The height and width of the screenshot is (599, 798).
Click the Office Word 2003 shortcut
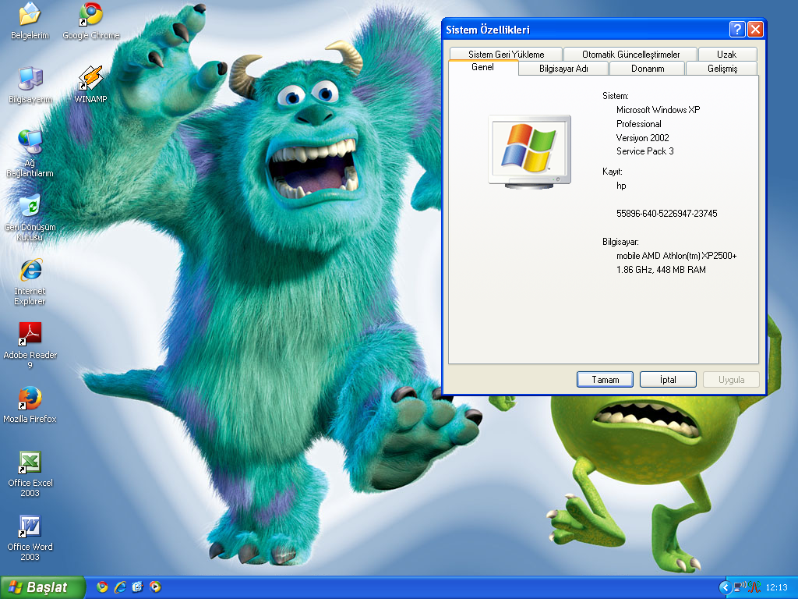pyautogui.click(x=30, y=527)
